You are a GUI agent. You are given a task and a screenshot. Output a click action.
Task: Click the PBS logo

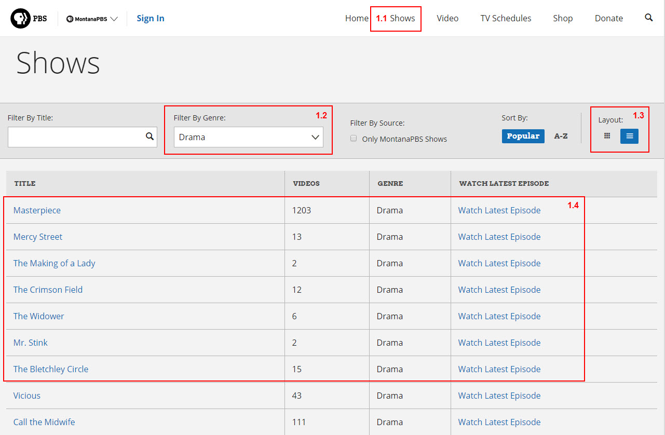[x=29, y=18]
